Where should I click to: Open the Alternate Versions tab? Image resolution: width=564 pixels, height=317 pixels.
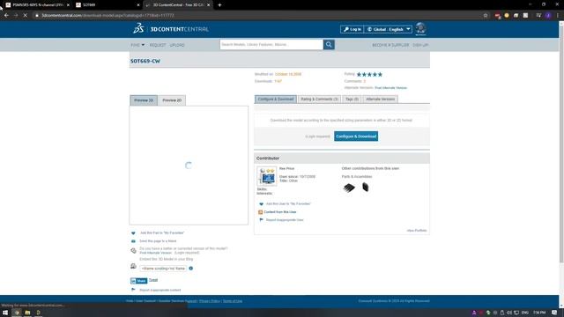click(x=380, y=99)
